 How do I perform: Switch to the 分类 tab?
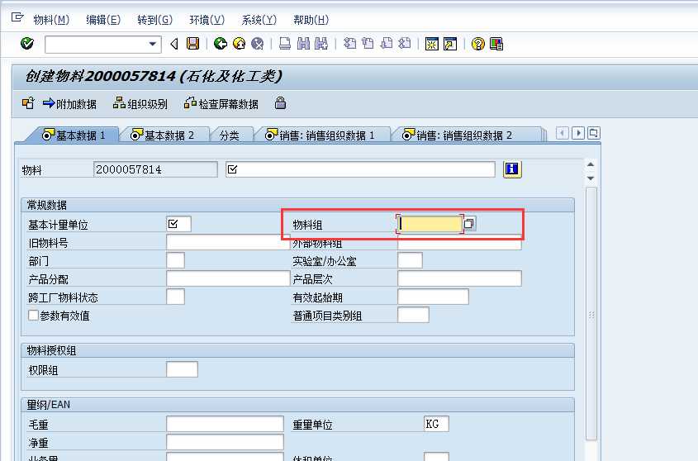tap(230, 135)
